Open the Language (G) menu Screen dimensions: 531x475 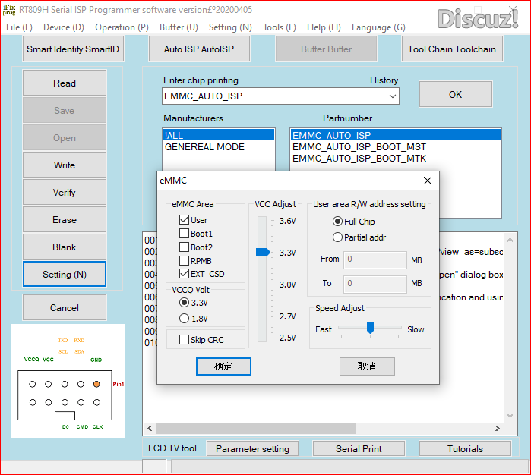click(x=378, y=27)
